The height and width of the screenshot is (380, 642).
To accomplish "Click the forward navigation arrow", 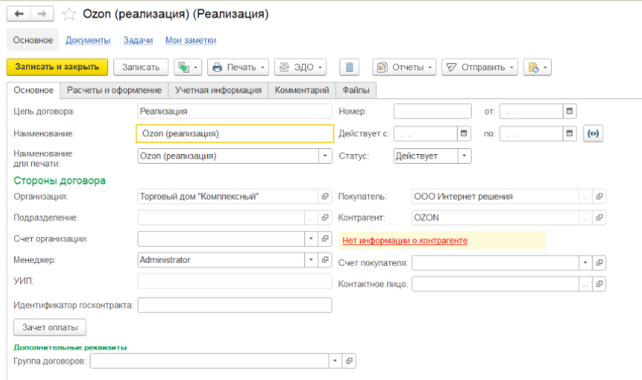I will tap(42, 14).
